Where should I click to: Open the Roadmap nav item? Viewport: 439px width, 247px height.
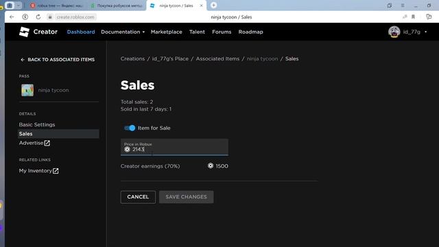pos(250,32)
